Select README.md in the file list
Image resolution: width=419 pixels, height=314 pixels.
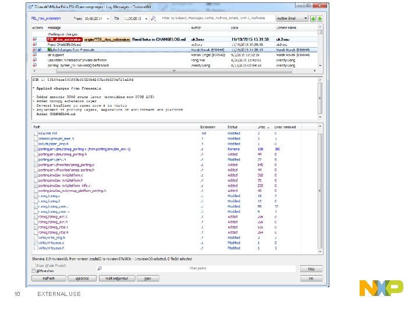tap(175, 133)
